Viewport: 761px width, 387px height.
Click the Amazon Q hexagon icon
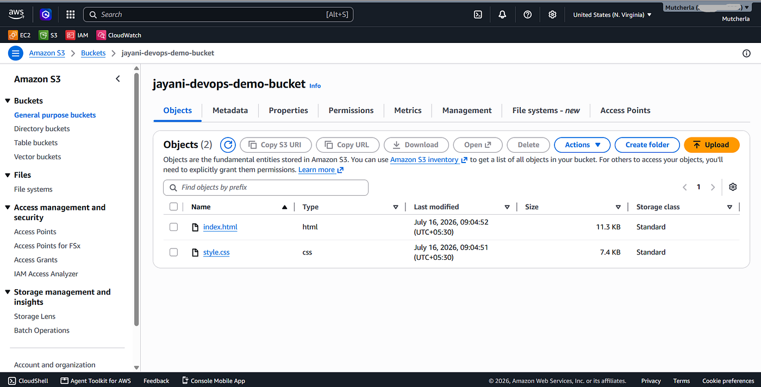click(x=46, y=15)
